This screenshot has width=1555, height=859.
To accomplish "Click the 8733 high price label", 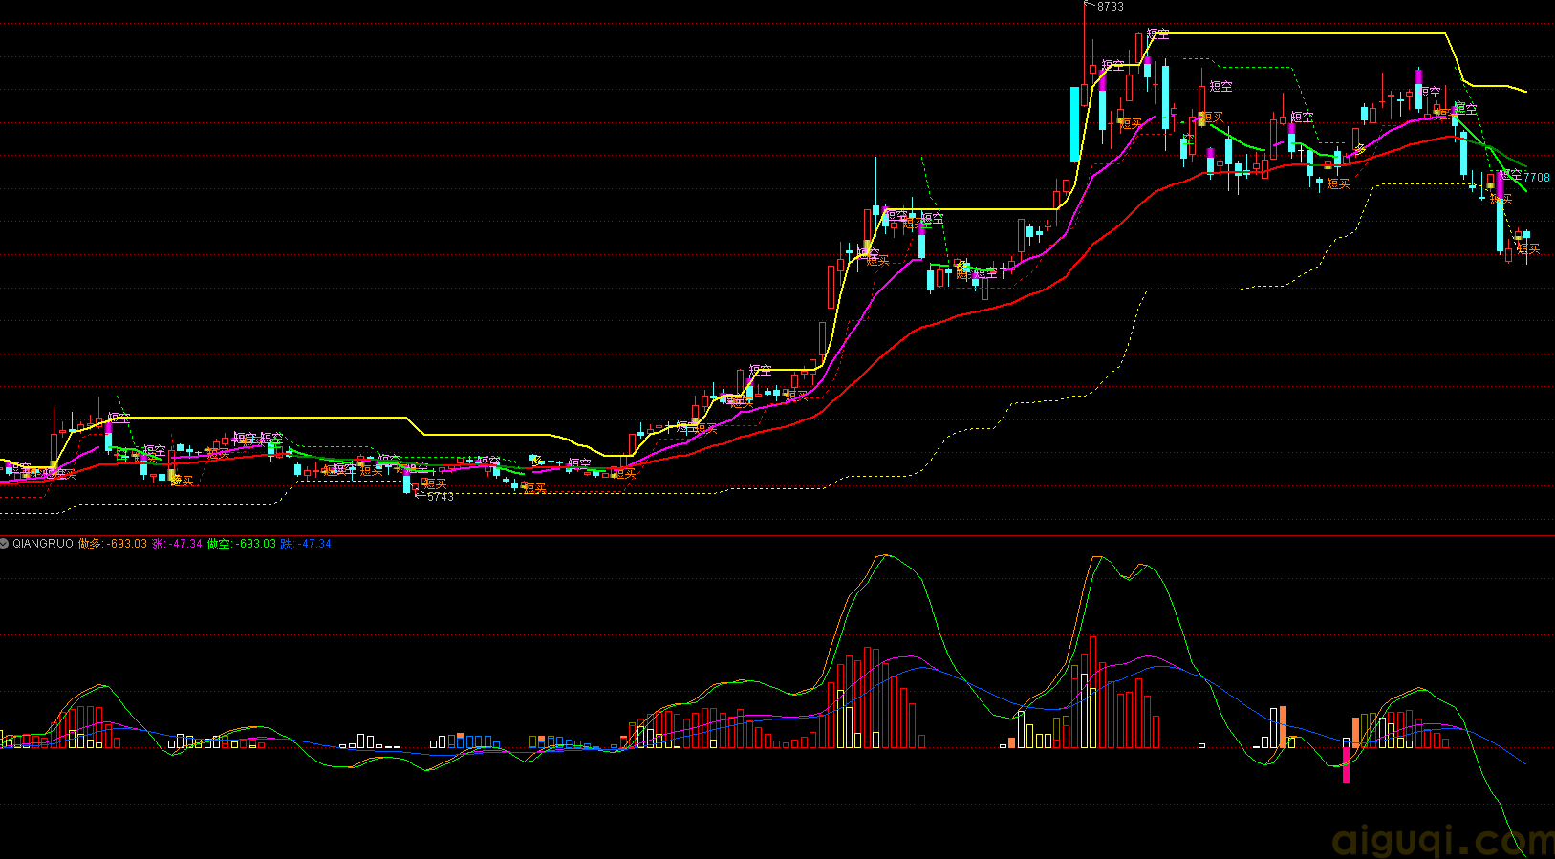I will pos(1110,7).
